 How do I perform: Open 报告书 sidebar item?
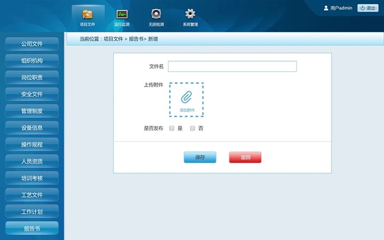pos(32,228)
